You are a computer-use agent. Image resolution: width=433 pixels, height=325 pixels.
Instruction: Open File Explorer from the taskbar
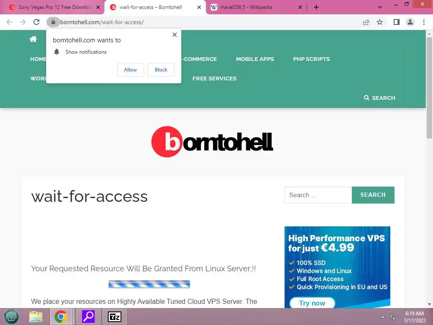pyautogui.click(x=36, y=317)
